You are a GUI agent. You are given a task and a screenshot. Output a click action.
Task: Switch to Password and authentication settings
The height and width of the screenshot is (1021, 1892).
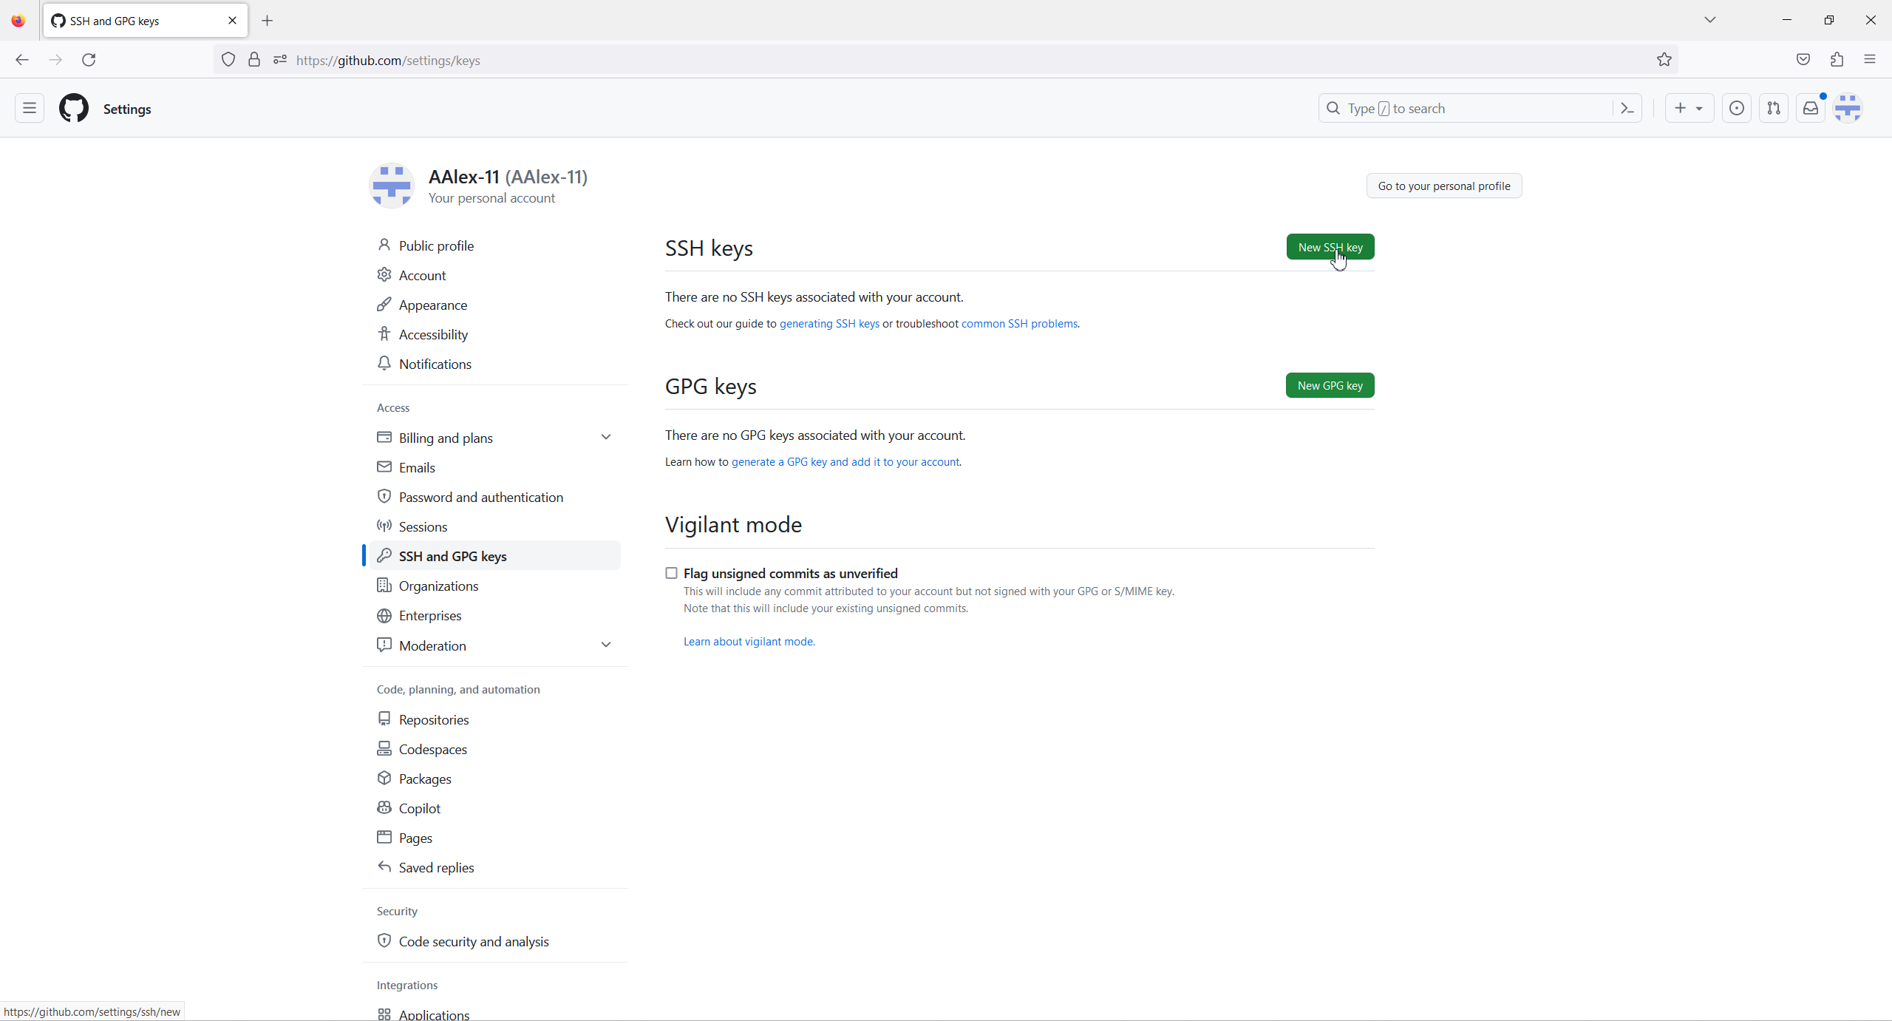coord(481,496)
